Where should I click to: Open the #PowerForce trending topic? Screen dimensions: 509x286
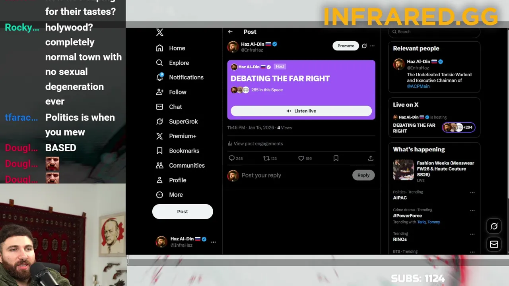pos(408,216)
